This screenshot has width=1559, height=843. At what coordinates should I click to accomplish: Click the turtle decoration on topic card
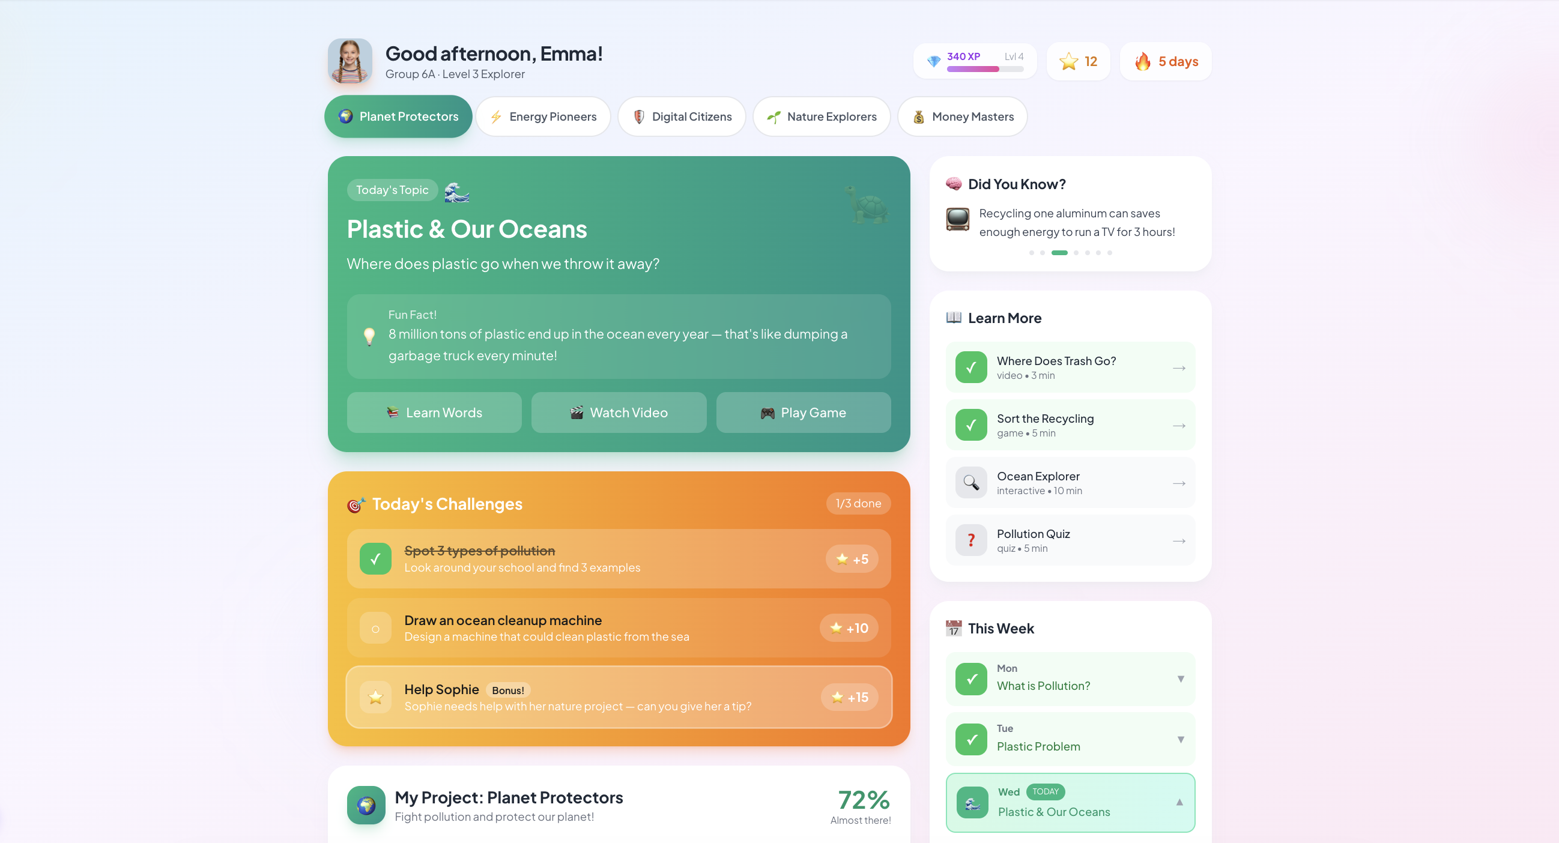867,205
